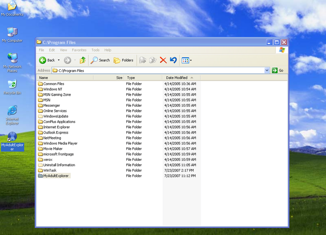Select the NetMeeting folder name
This screenshot has width=326, height=235.
point(52,138)
